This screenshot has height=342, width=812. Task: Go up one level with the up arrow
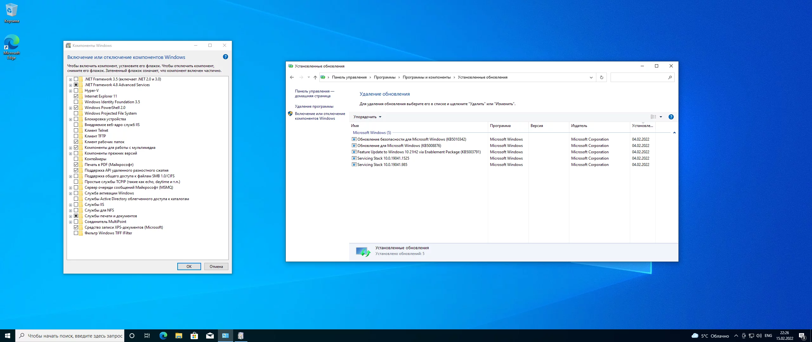[x=315, y=77]
